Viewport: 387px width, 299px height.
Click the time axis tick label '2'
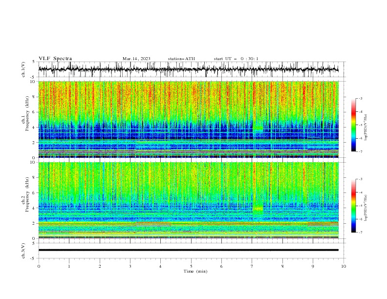click(x=100, y=266)
